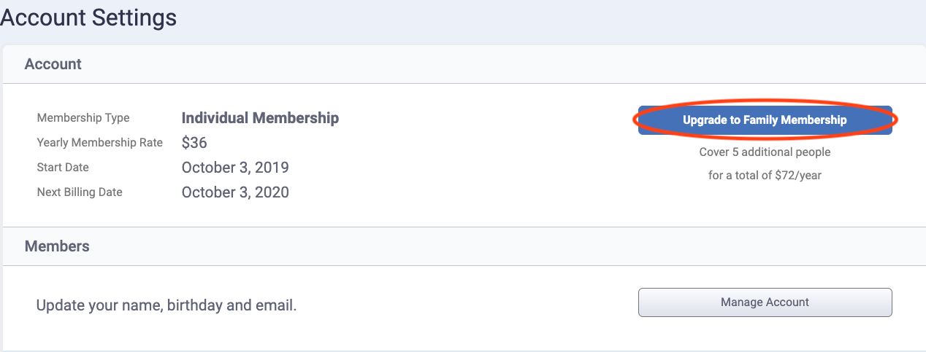Image resolution: width=926 pixels, height=352 pixels.
Task: Select the Members section header
Action: (57, 246)
